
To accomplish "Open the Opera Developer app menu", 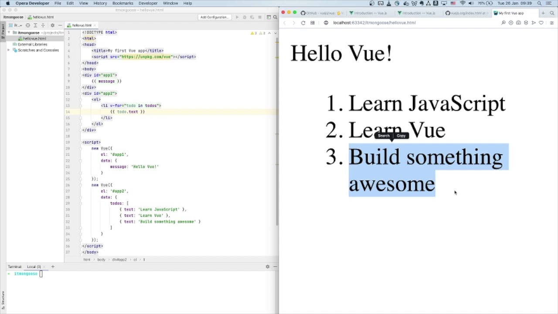I will point(32,3).
